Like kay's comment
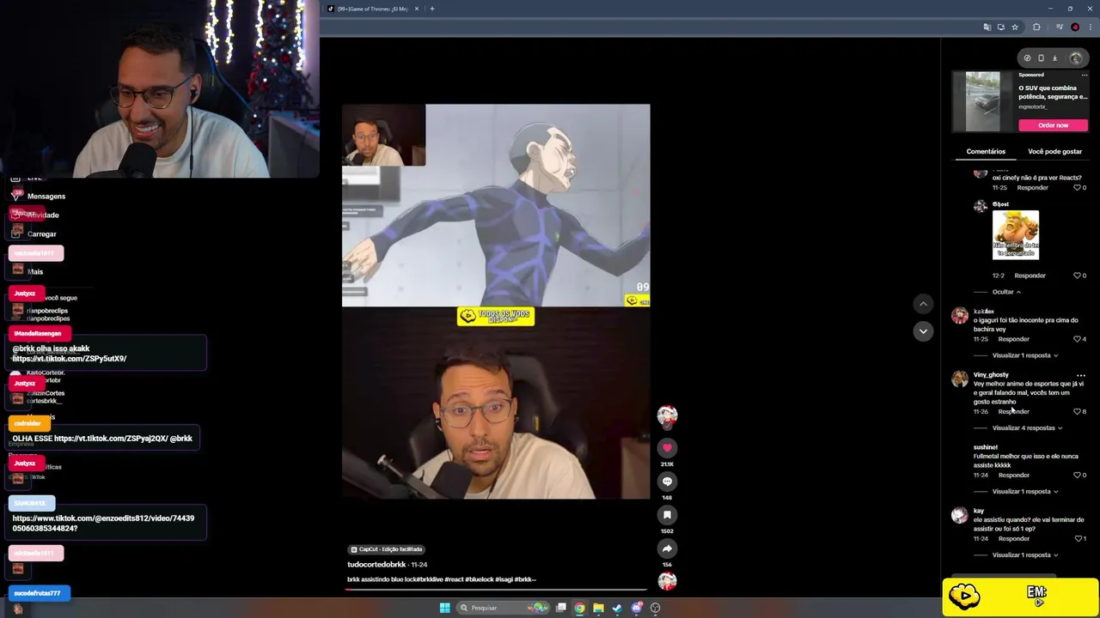The width and height of the screenshot is (1100, 618). point(1079,539)
